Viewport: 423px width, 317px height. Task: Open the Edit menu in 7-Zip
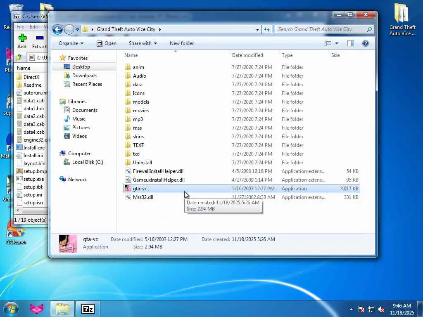coord(34,27)
